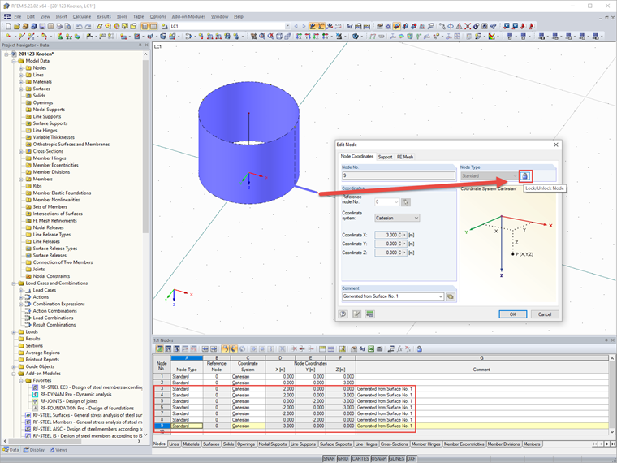Increase Coordinate Y with spinner arrow

point(400,243)
